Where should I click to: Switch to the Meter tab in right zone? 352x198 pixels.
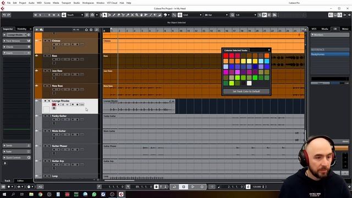(345, 29)
